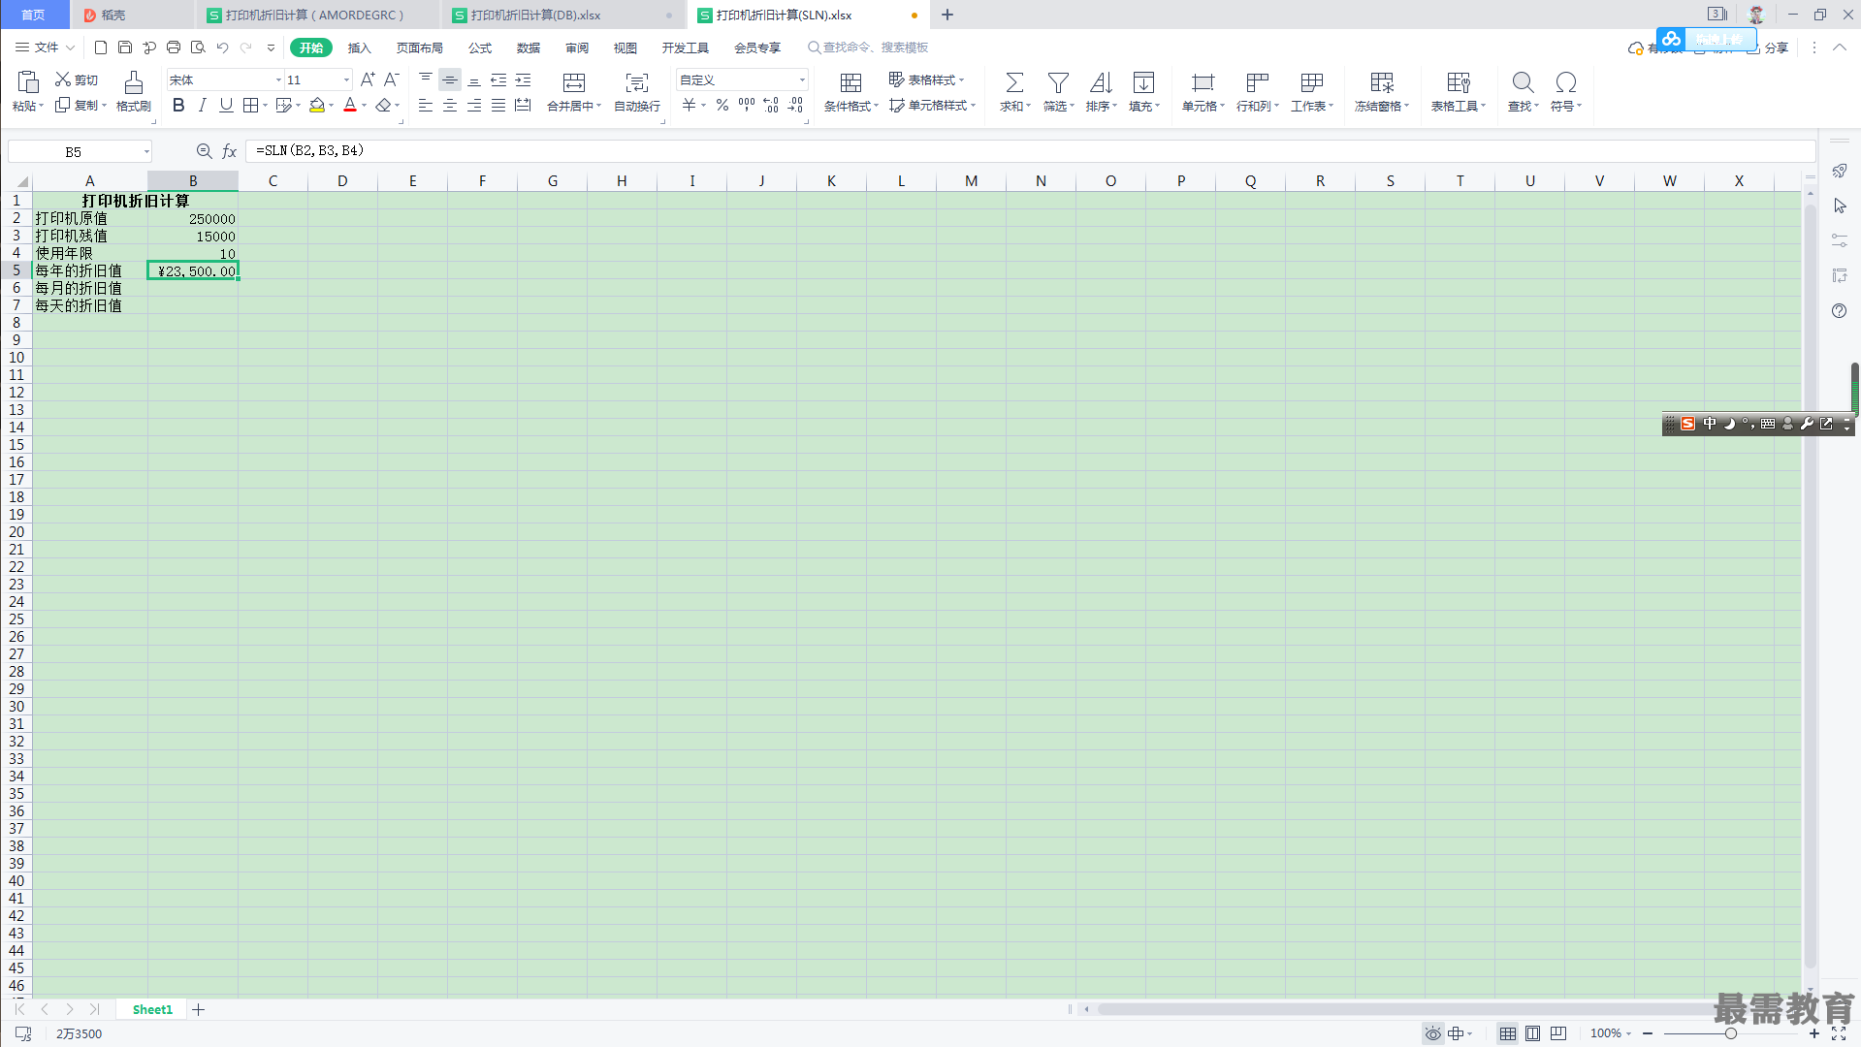Open the number format dropdown
The height and width of the screenshot is (1047, 1861).
click(x=802, y=79)
